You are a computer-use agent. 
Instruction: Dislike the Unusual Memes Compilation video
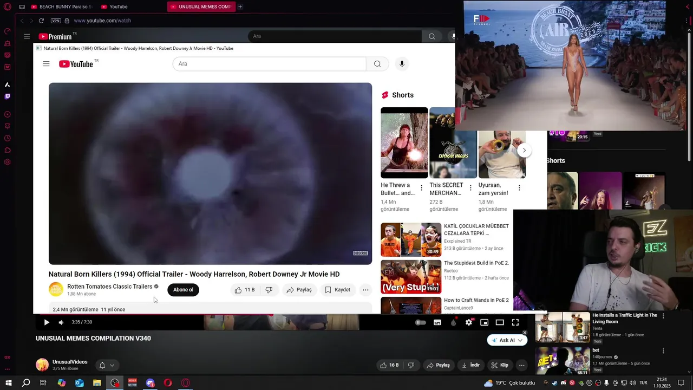click(x=411, y=365)
